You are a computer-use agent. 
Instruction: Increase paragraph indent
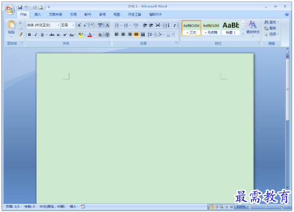coord(151,25)
